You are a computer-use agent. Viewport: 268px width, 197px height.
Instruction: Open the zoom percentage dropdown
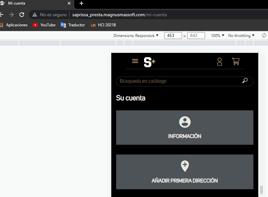[x=217, y=35]
